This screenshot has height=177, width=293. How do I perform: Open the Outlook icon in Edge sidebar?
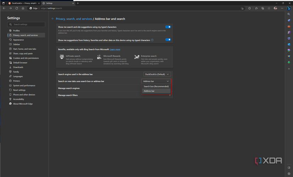(x=289, y=44)
